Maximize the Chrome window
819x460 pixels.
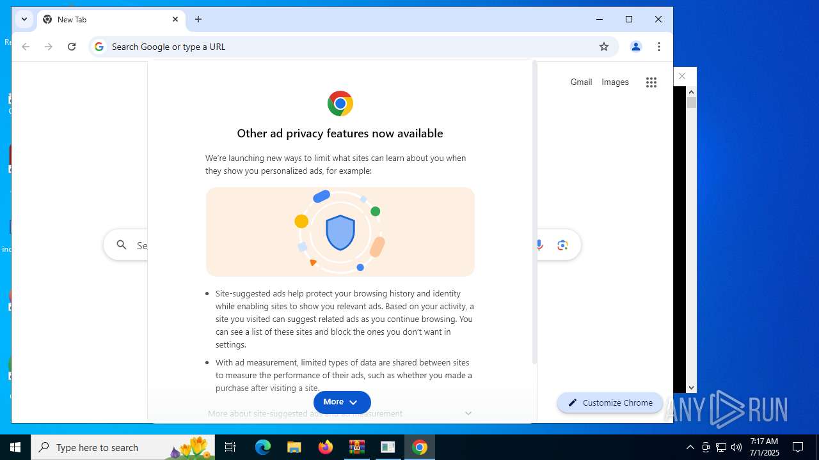point(629,20)
